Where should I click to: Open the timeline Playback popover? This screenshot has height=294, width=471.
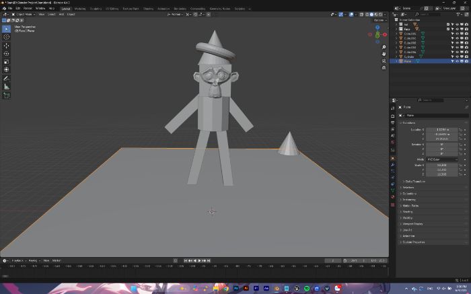pos(19,260)
